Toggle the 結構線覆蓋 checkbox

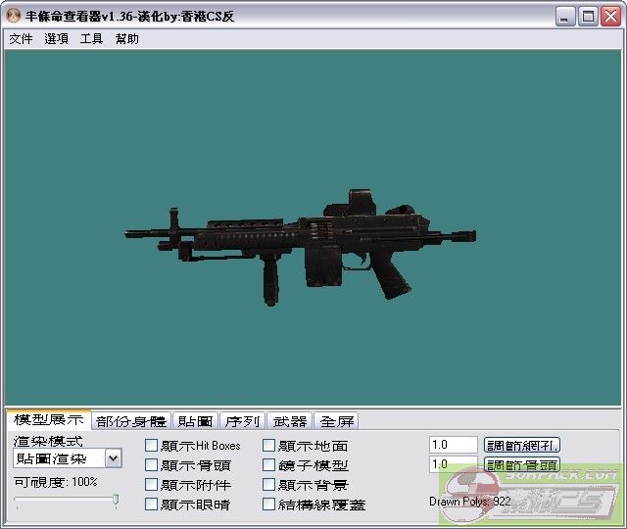[x=269, y=505]
